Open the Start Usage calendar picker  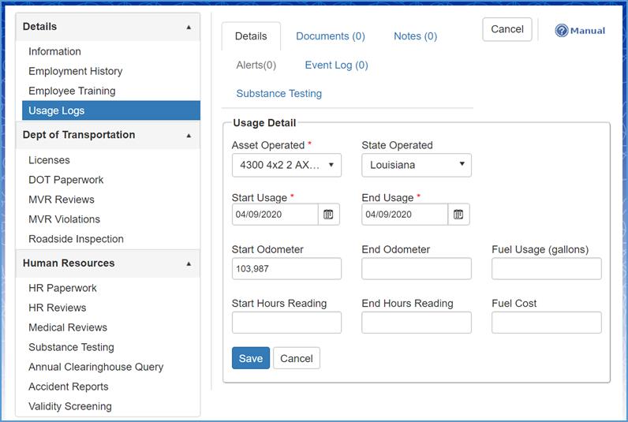[329, 215]
